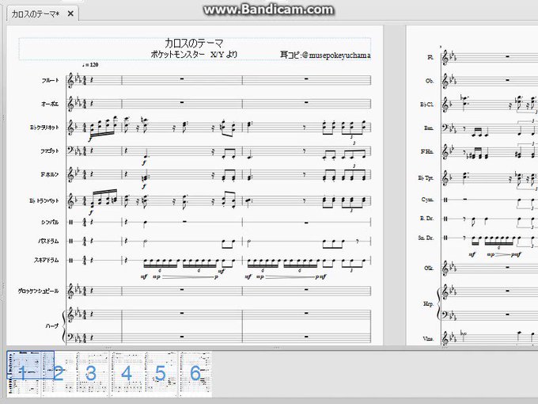Select the mf dynamic under page two snare drum
Viewport: 538px width, 404px height.
tap(472, 254)
